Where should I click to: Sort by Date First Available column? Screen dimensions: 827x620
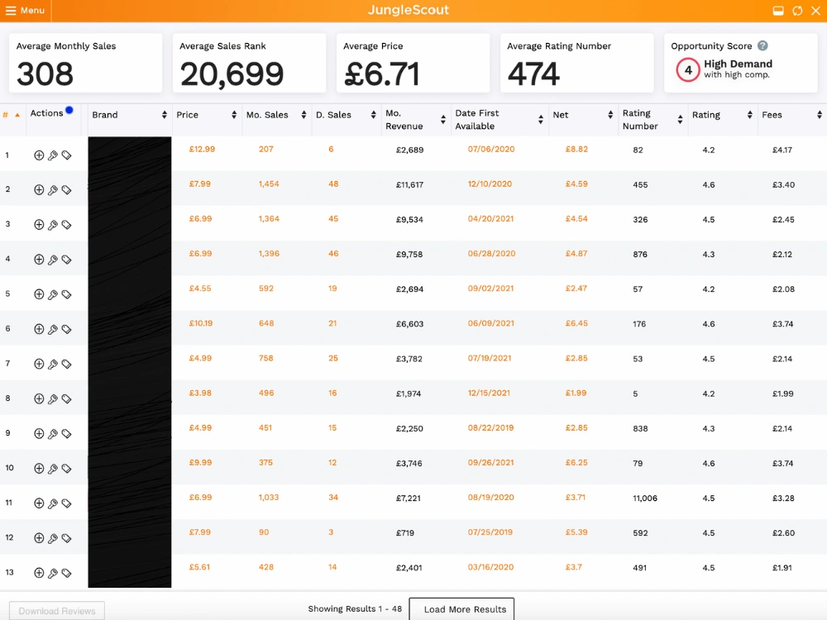coord(541,120)
